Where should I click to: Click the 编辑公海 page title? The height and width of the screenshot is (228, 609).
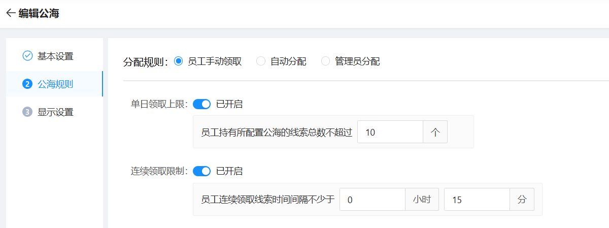point(39,14)
